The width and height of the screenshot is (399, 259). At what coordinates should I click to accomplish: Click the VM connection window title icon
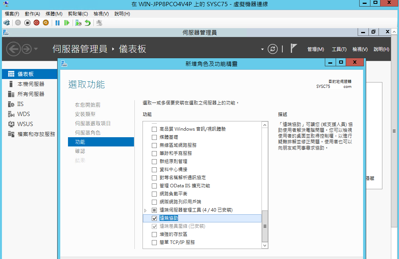pyautogui.click(x=6, y=4)
